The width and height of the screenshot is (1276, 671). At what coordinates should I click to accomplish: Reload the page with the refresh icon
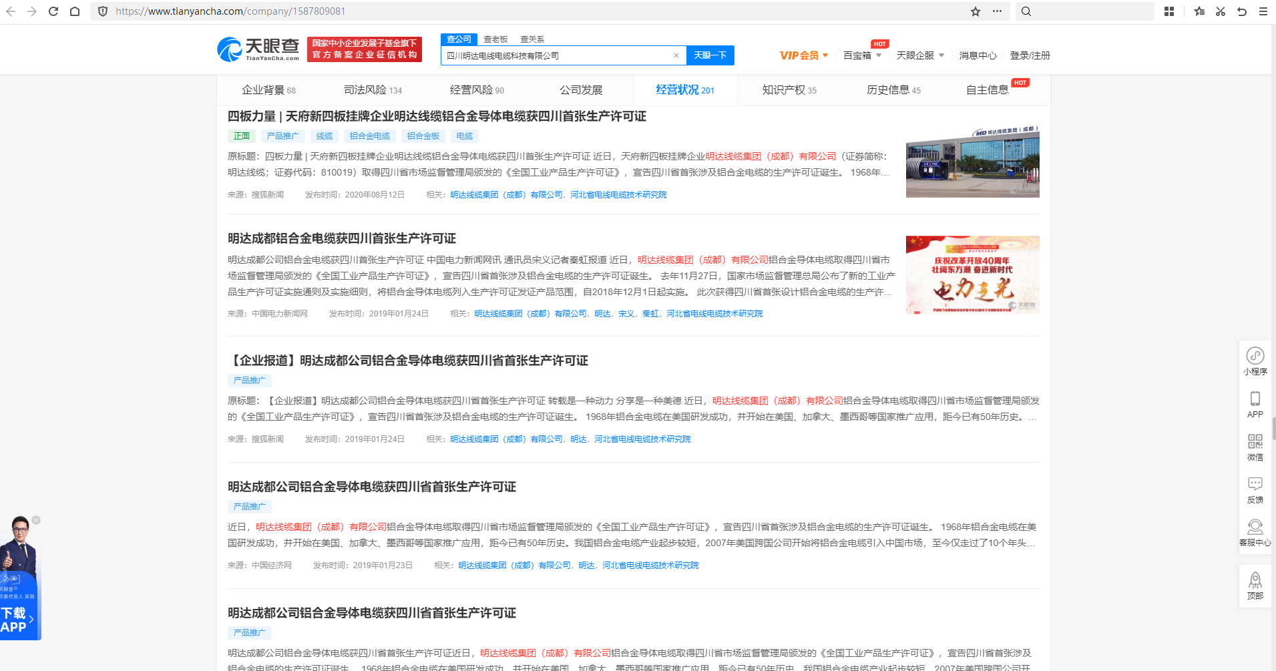(x=53, y=11)
